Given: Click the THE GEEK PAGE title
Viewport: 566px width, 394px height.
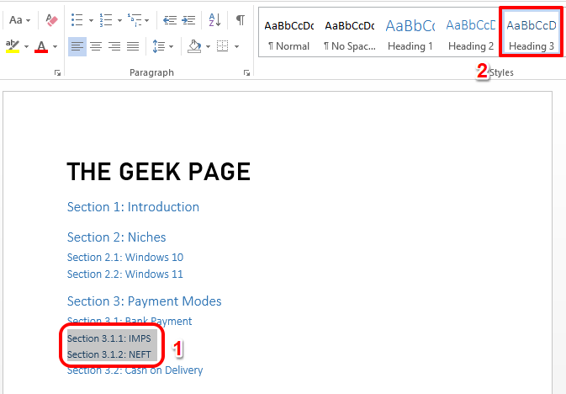Looking at the screenshot, I should click(x=158, y=172).
